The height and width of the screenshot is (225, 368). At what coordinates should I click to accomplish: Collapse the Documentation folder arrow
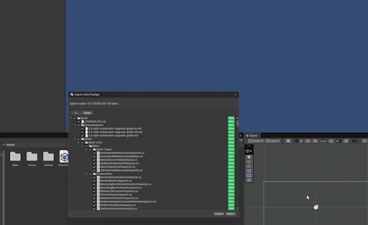(x=75, y=125)
